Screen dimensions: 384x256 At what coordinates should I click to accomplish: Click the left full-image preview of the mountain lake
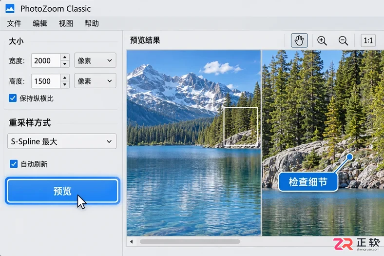click(x=194, y=143)
